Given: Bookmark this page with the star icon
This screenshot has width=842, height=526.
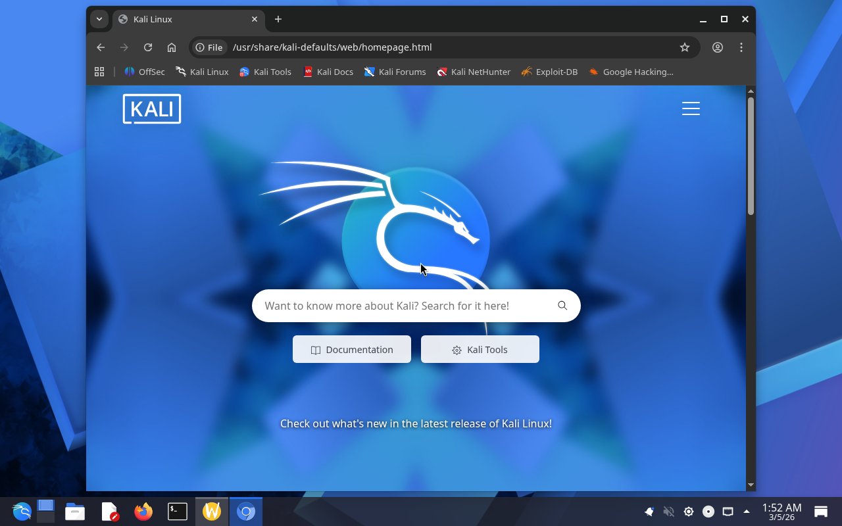Looking at the screenshot, I should click(x=685, y=47).
